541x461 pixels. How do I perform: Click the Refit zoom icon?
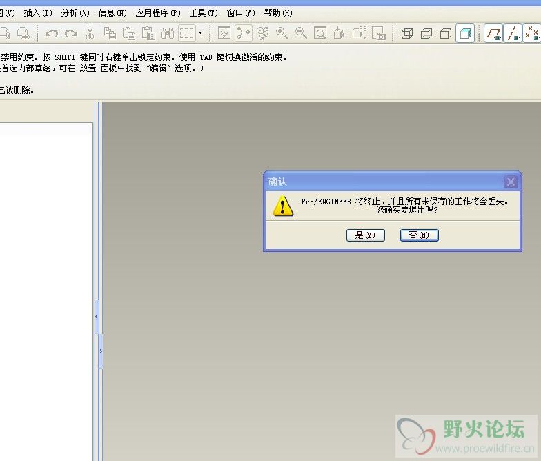coord(320,33)
